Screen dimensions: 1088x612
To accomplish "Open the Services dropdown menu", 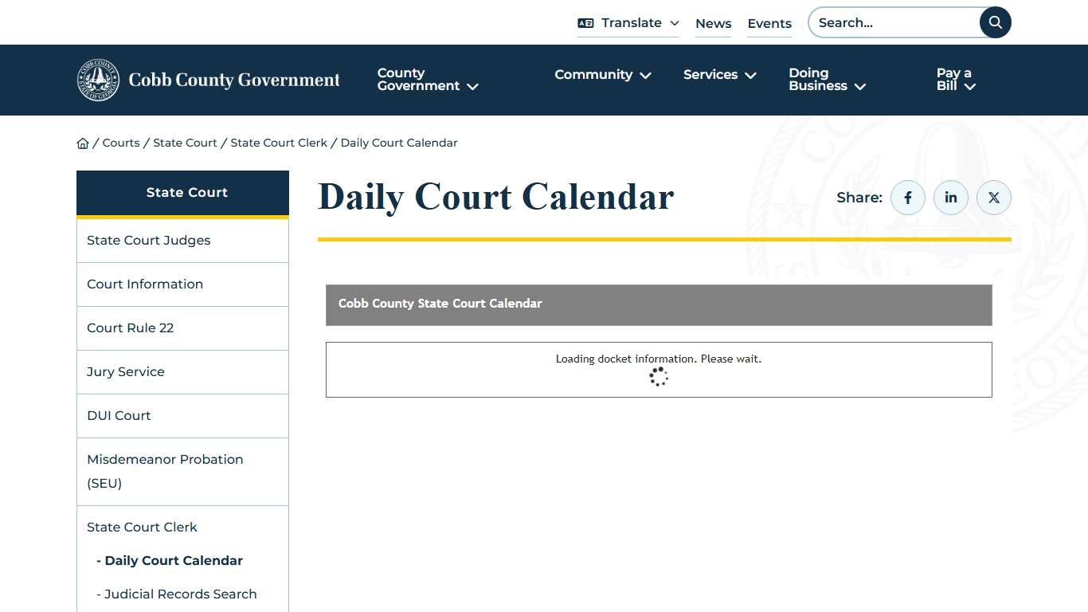I will (x=718, y=75).
